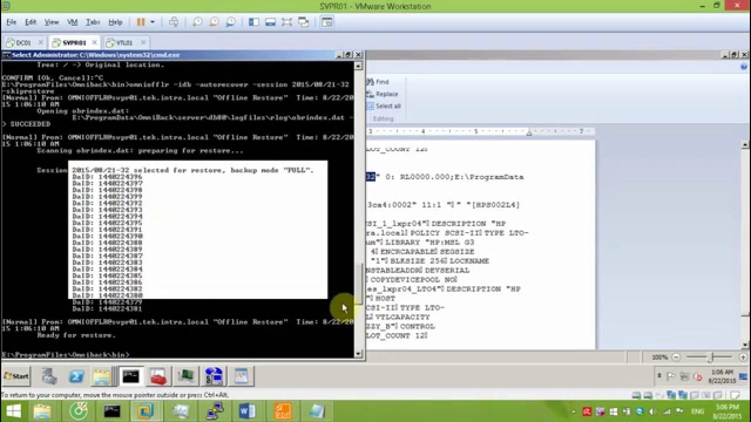Open the WordPad document on guest taskbar
Image resolution: width=751 pixels, height=422 pixels.
(x=241, y=376)
